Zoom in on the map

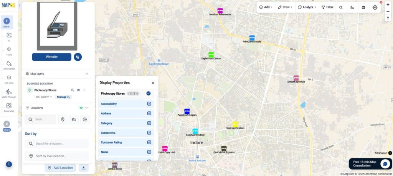388,5
